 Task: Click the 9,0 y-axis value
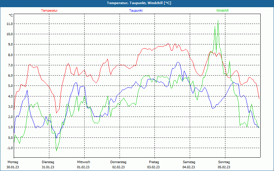coord(10,44)
